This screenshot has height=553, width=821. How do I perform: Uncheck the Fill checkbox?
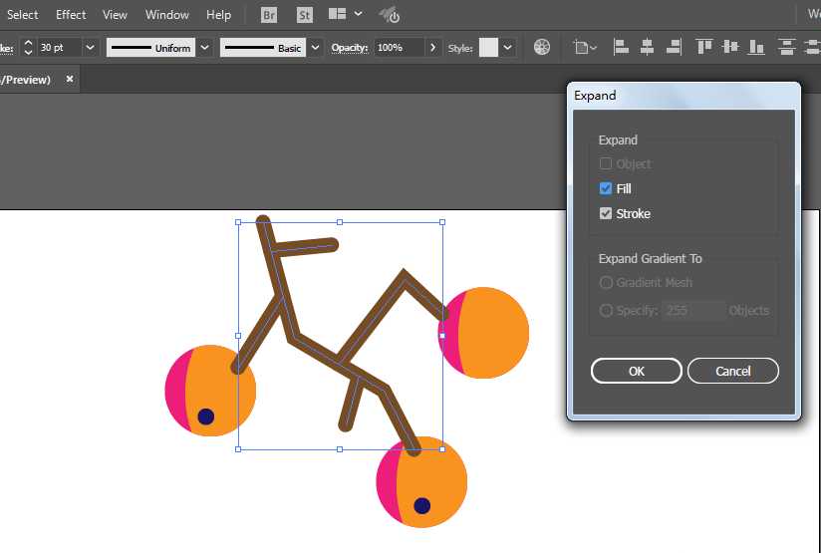pyautogui.click(x=606, y=188)
